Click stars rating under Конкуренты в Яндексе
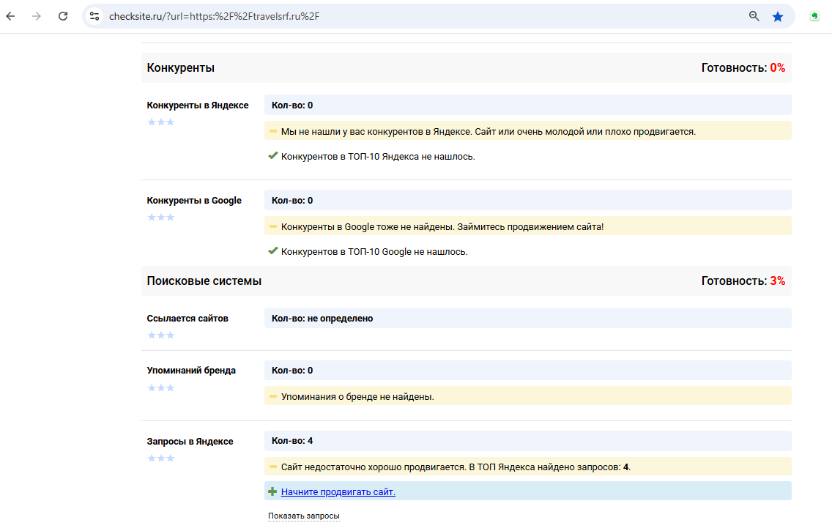This screenshot has height=531, width=832. click(x=161, y=122)
